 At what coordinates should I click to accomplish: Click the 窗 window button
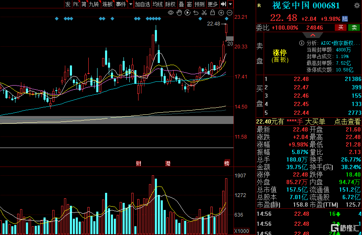tap(189, 4)
